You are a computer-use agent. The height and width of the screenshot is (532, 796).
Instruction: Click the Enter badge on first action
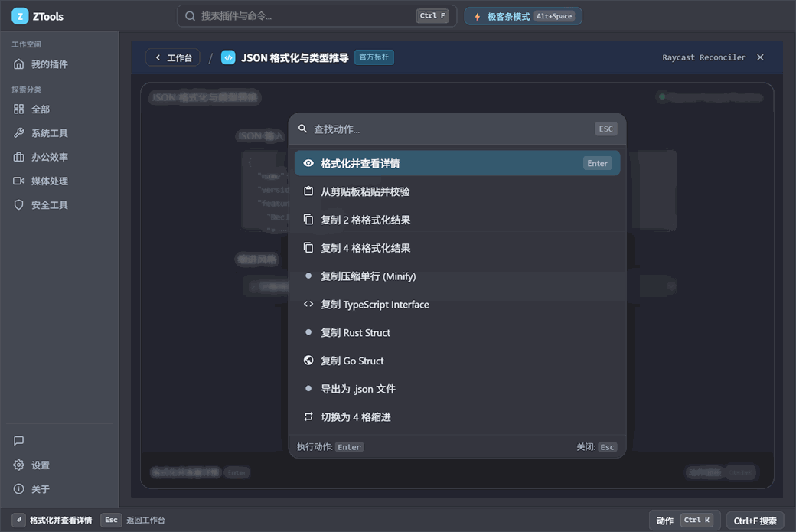pyautogui.click(x=597, y=164)
